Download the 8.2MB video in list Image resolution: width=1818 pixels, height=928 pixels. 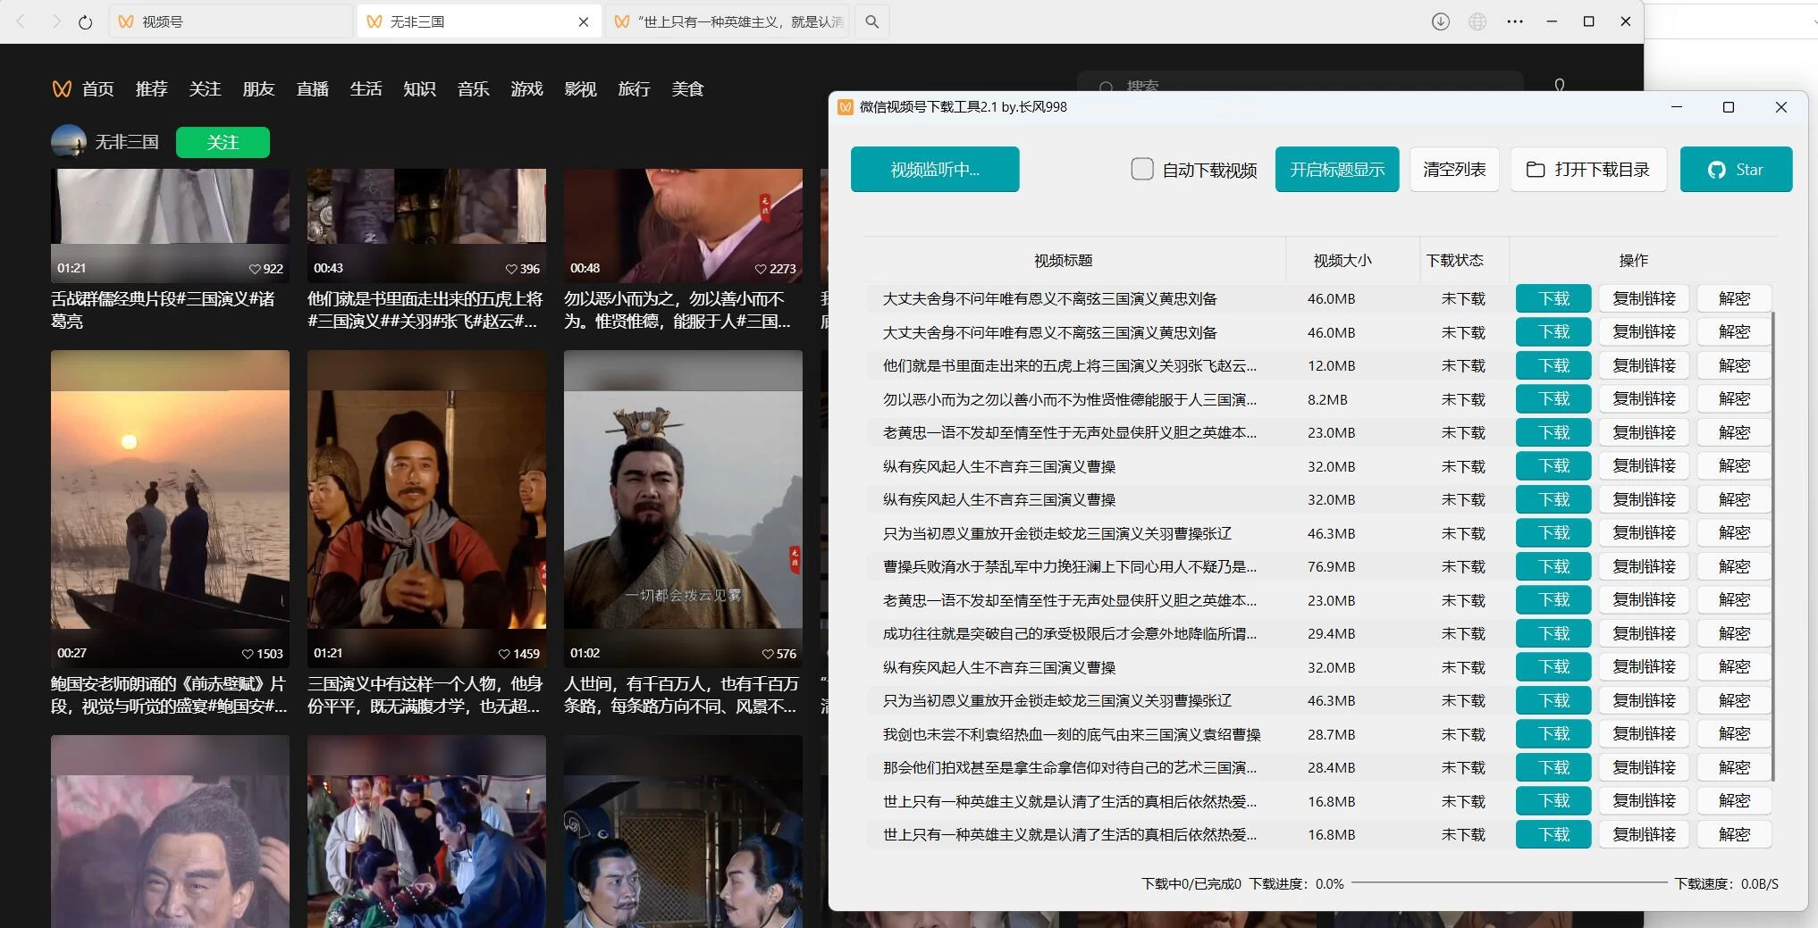click(x=1553, y=399)
